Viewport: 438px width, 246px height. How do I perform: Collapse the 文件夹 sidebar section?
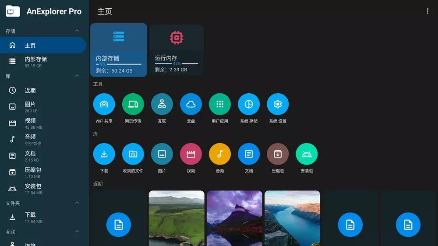pos(77,203)
